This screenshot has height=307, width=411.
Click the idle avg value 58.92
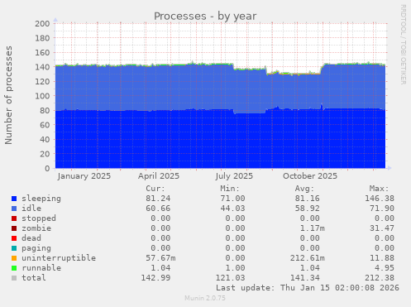pyautogui.click(x=308, y=209)
